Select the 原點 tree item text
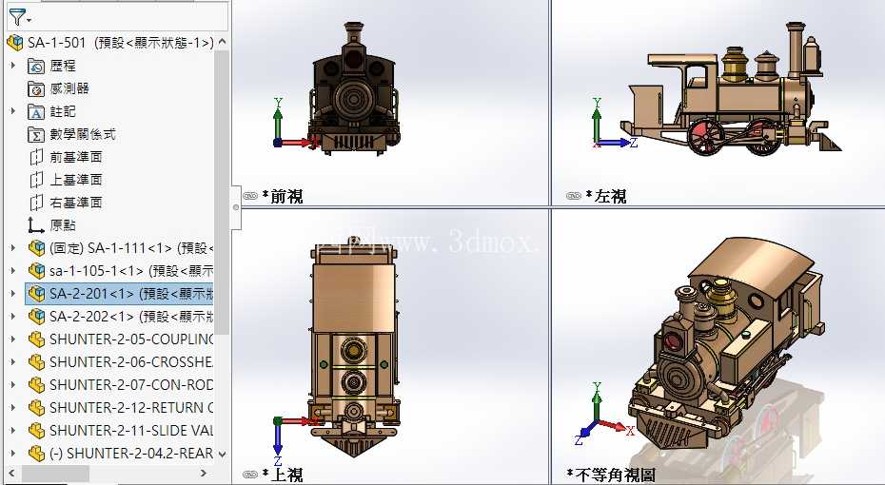885x485 pixels. [63, 225]
